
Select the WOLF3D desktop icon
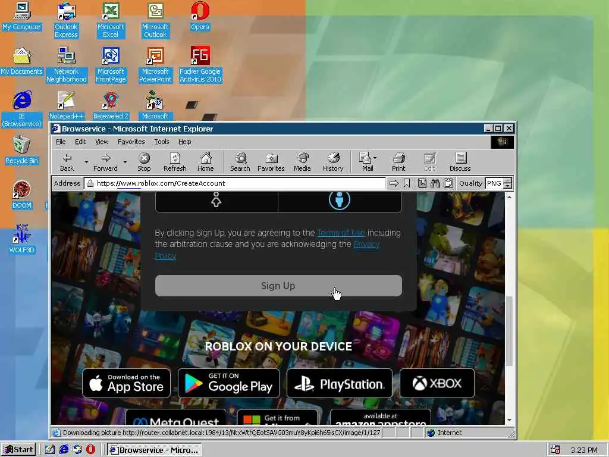click(x=21, y=239)
